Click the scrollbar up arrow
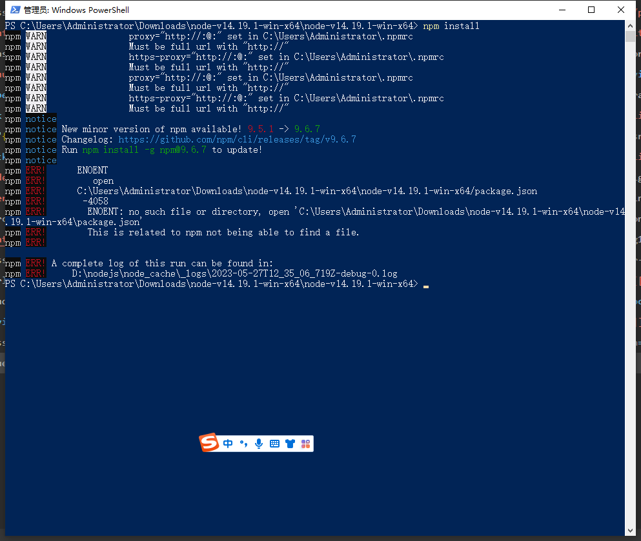Screen dimensions: 641x541 (630, 26)
